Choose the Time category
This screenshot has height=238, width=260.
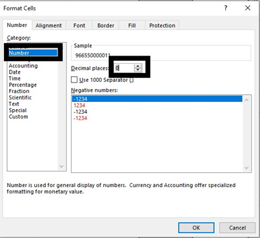tap(15, 79)
